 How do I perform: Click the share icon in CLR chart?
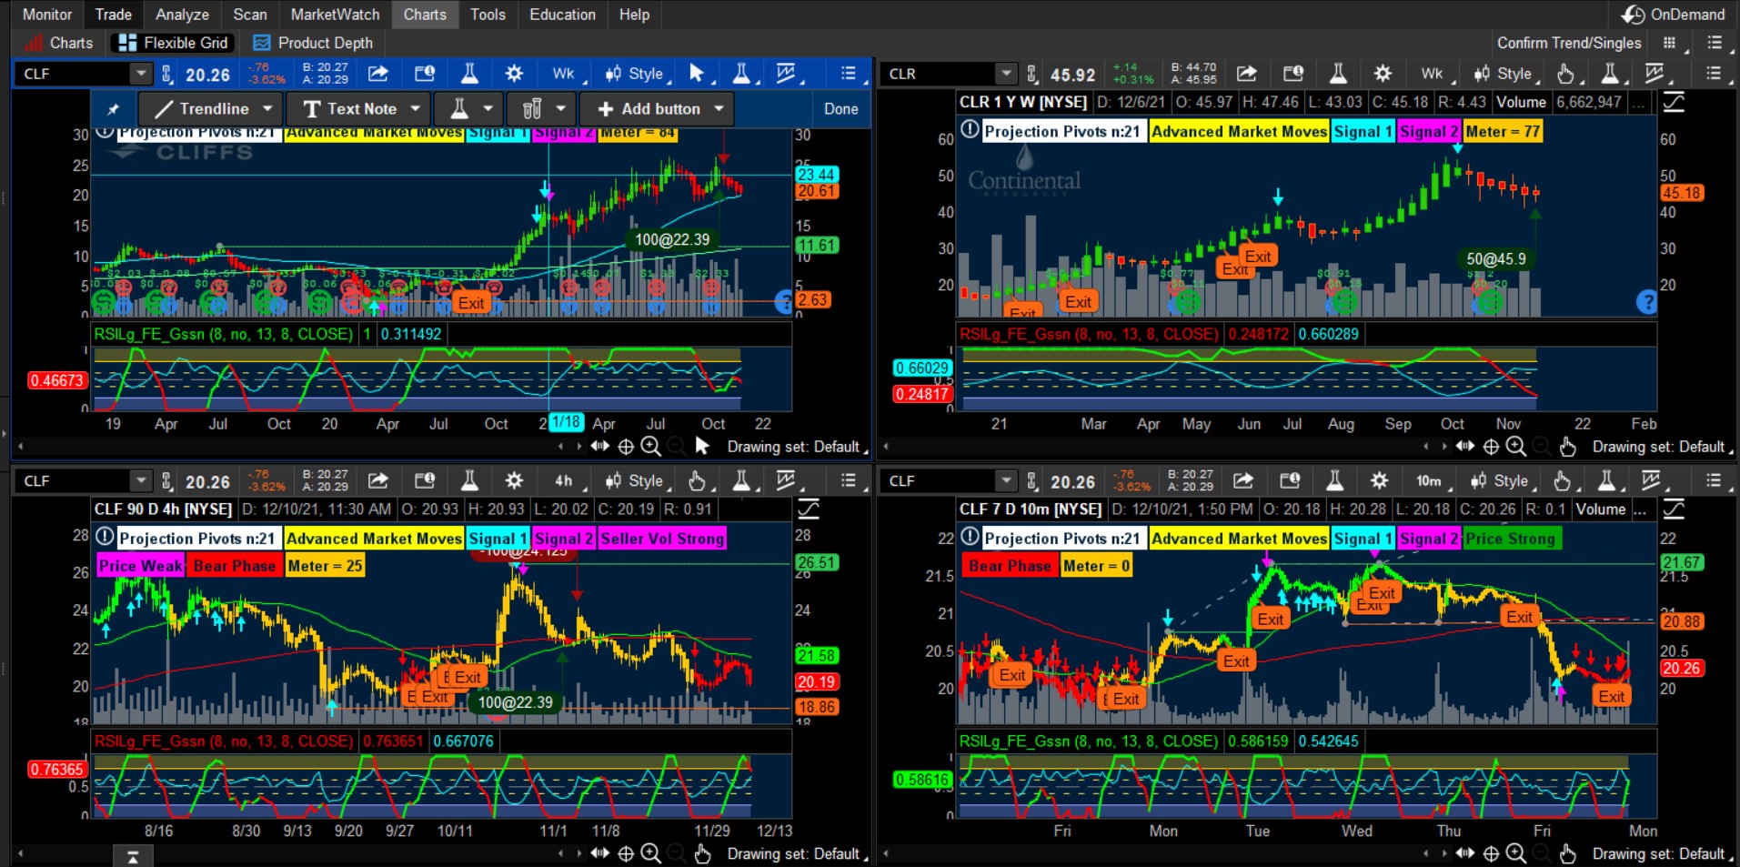point(1246,74)
